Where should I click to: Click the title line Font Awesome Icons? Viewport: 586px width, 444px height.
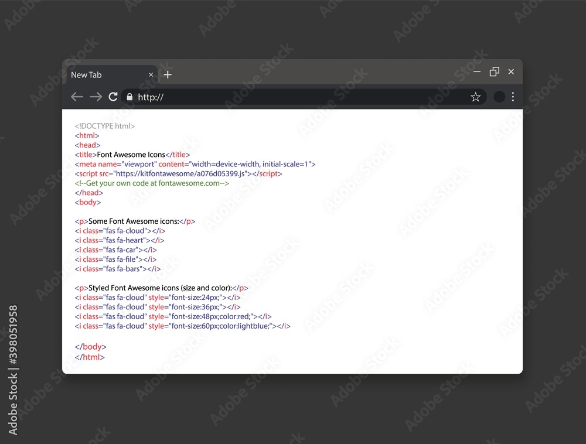132,155
